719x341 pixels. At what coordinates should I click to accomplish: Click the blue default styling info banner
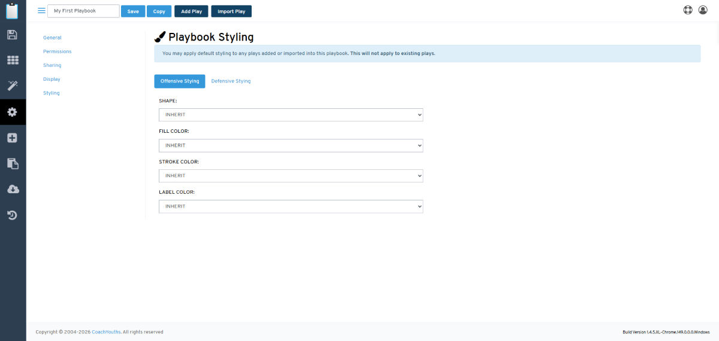[427, 53]
